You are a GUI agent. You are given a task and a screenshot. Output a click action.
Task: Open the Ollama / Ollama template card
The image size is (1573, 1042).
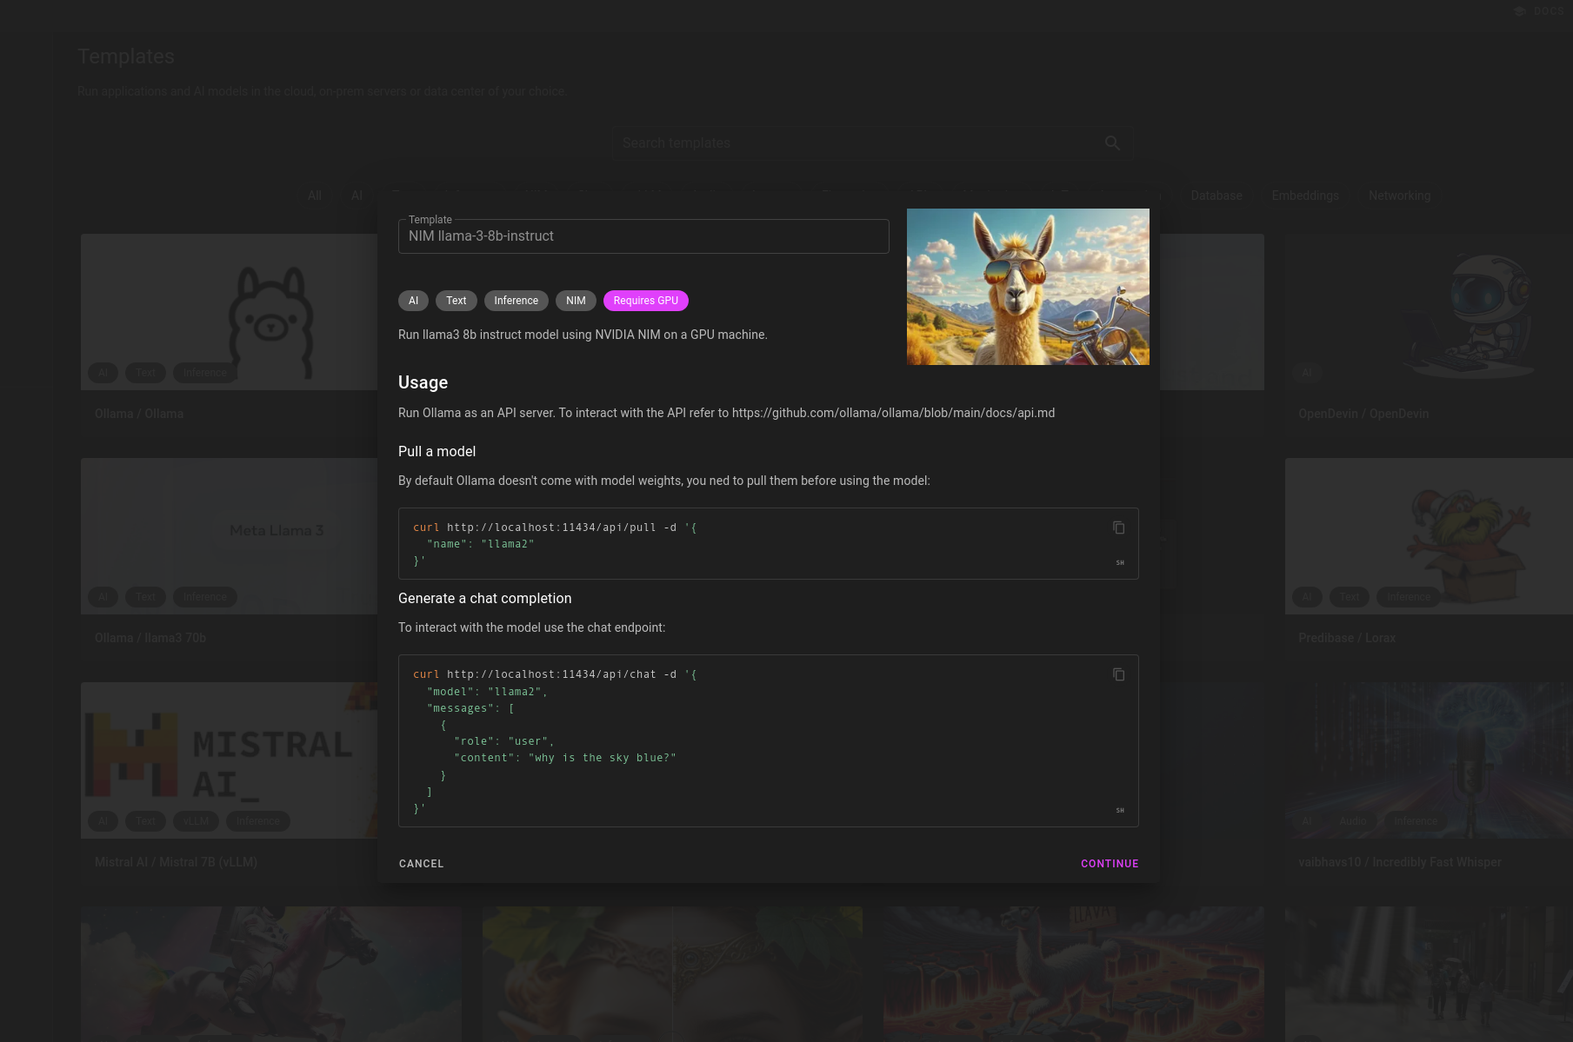coord(229,335)
